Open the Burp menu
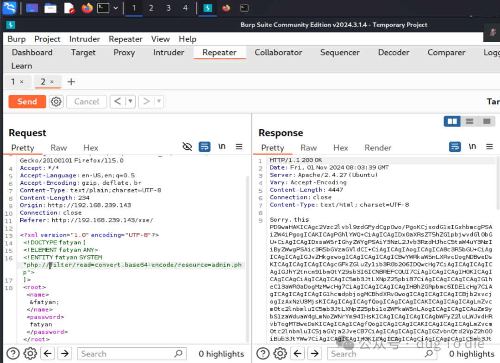 tap(17, 39)
